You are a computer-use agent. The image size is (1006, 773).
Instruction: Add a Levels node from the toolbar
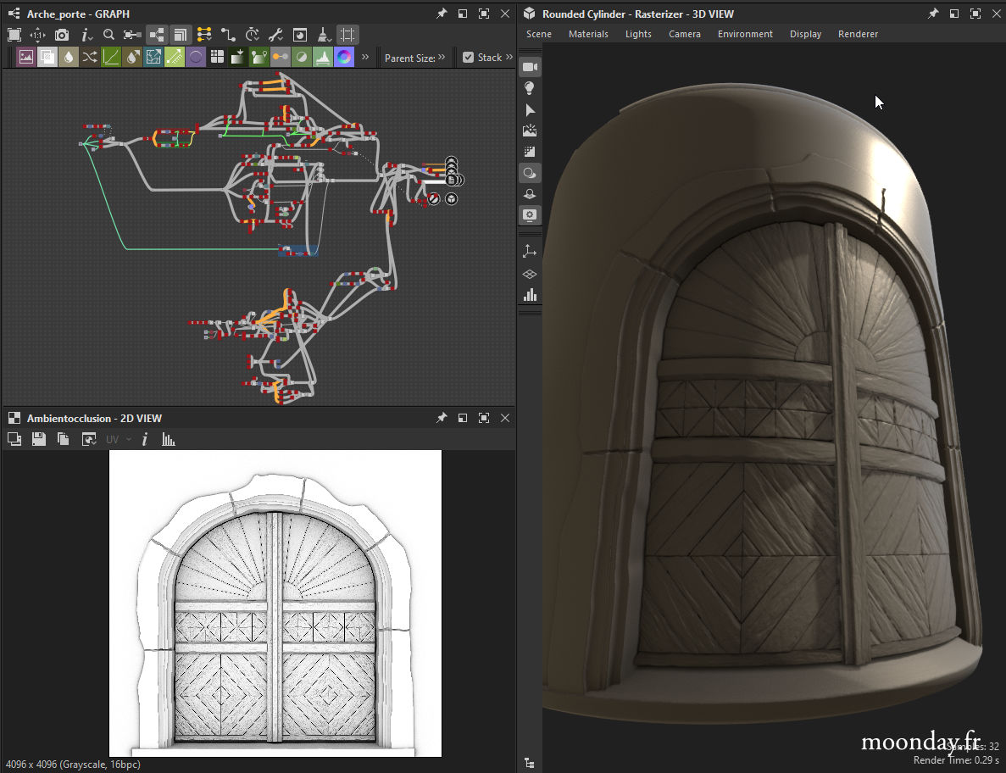pos(323,58)
